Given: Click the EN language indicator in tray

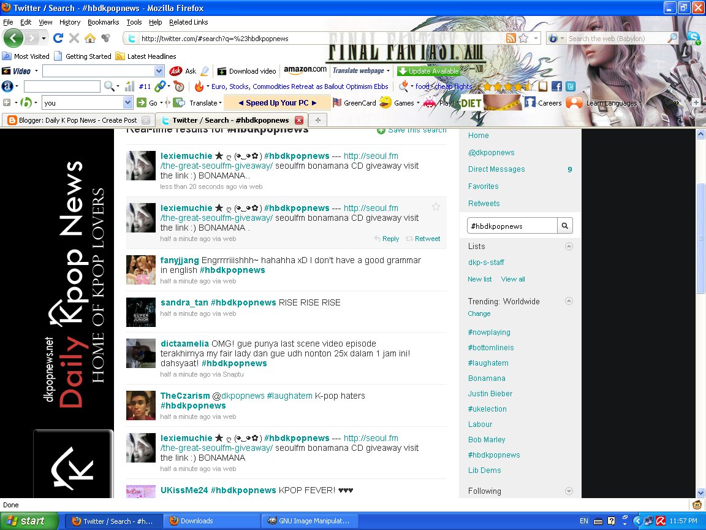Looking at the screenshot, I should 583,521.
